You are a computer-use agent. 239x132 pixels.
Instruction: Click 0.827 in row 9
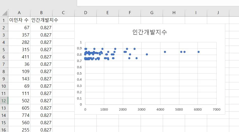coord(41,79)
